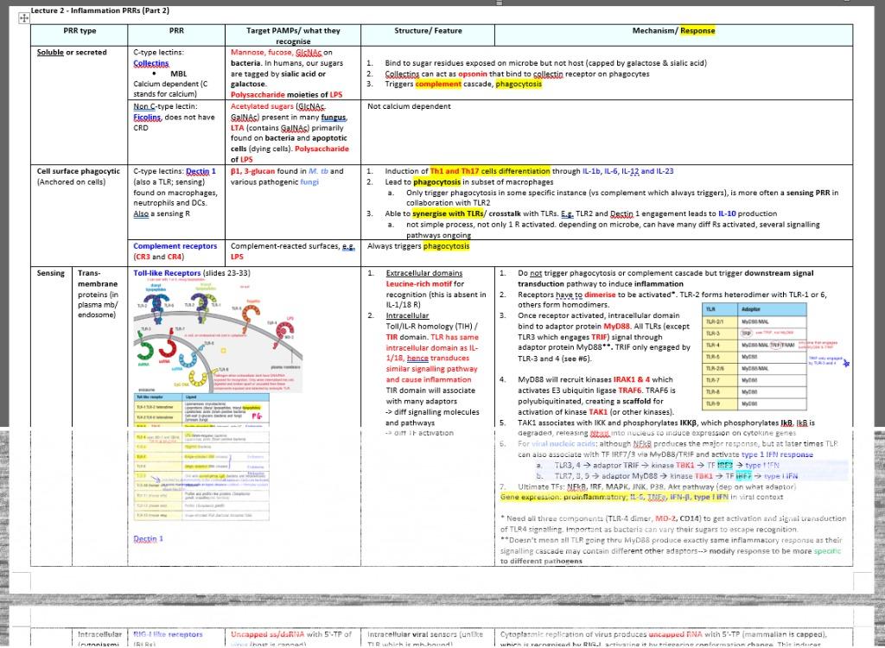The image size is (885, 648).
Task: Click the 'Dectin 1' text below the ligand table
Action: click(149, 539)
